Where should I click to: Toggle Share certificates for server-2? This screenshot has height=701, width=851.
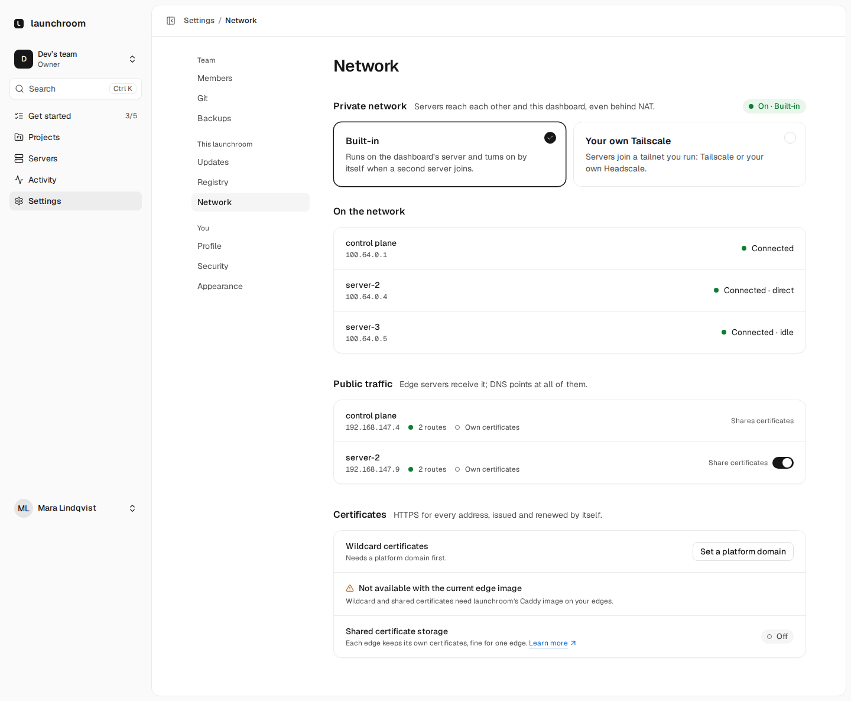(x=783, y=463)
